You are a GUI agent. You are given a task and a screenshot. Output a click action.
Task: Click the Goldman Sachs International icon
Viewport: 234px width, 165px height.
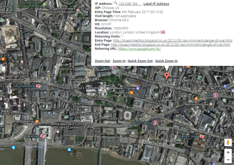point(3,78)
